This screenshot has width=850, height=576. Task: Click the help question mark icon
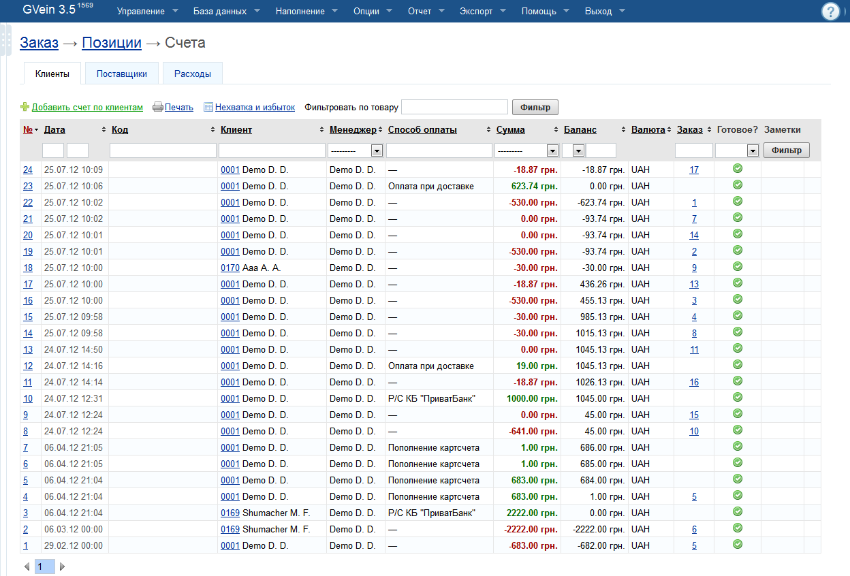pyautogui.click(x=830, y=12)
